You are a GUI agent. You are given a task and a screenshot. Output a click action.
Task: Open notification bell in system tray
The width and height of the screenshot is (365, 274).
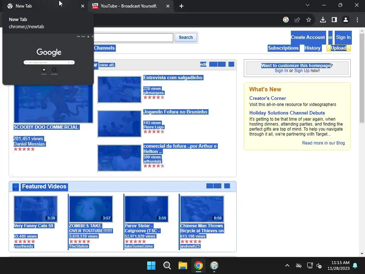pyautogui.click(x=355, y=265)
